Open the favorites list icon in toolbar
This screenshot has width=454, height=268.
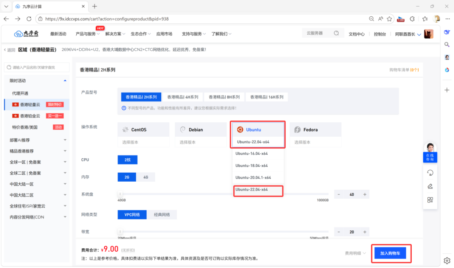425,19
